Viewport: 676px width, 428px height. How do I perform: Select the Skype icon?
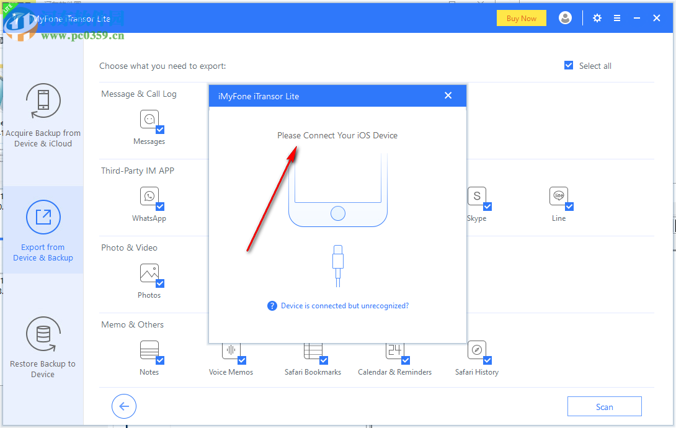pos(476,197)
